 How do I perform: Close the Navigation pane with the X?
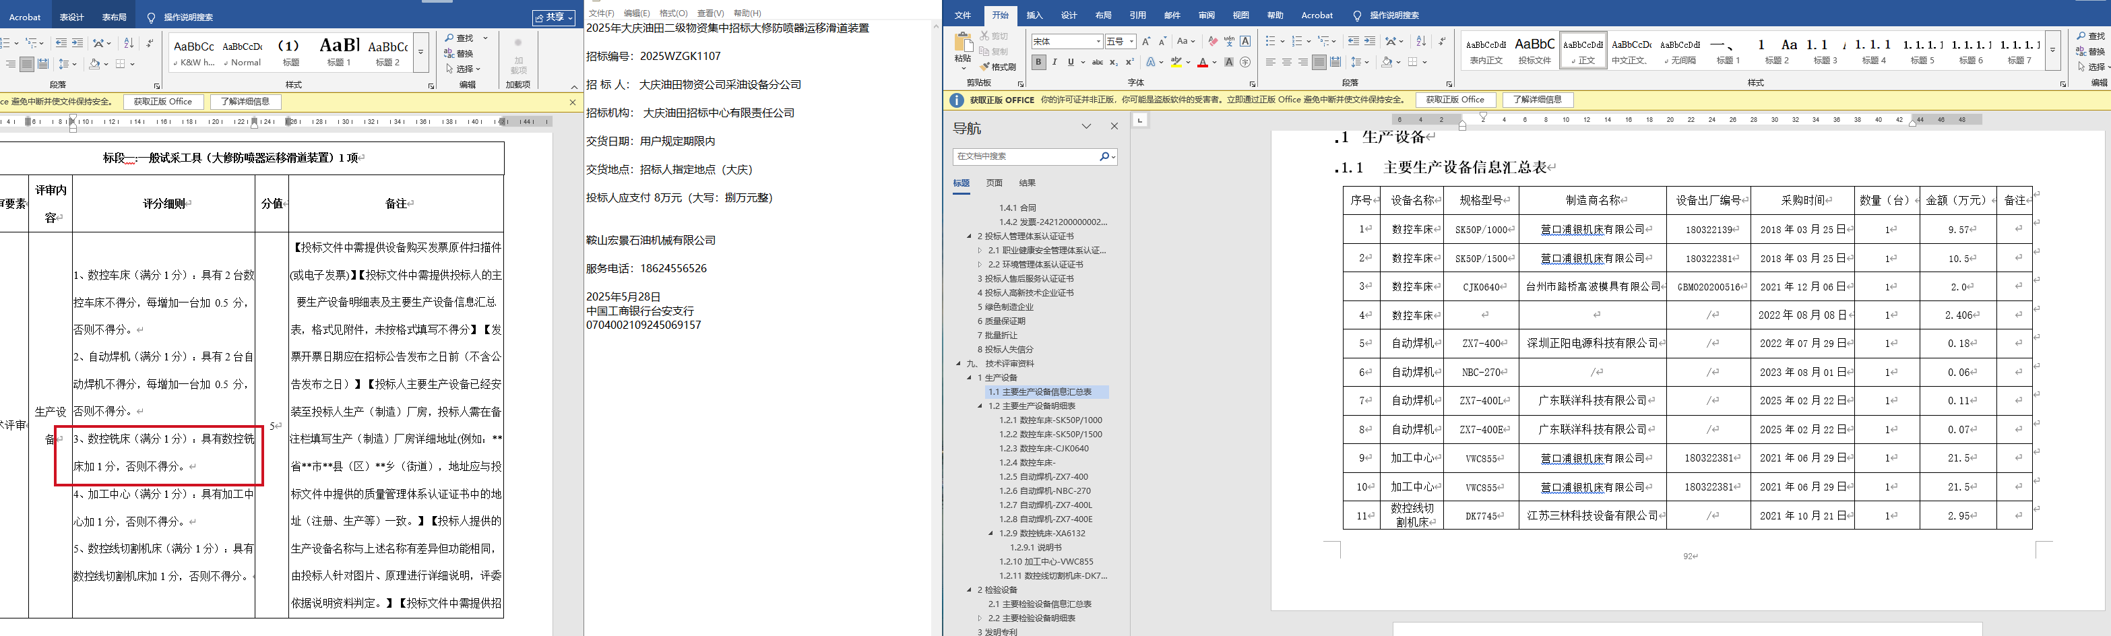[1114, 126]
